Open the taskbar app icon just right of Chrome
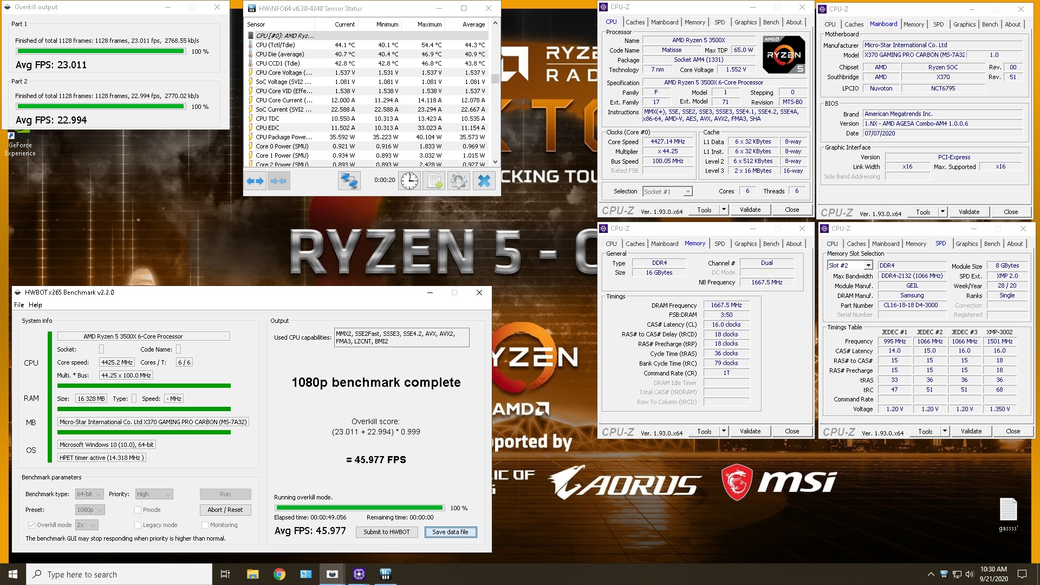1040x585 pixels. [x=306, y=574]
